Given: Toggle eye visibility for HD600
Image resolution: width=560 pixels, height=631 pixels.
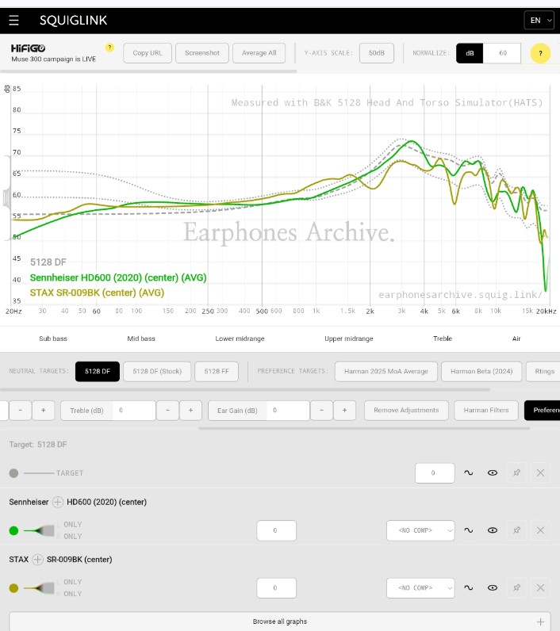Looking at the screenshot, I should point(493,530).
